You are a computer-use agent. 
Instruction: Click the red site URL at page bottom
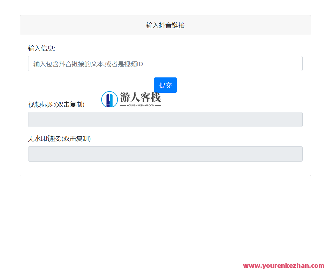(283, 266)
